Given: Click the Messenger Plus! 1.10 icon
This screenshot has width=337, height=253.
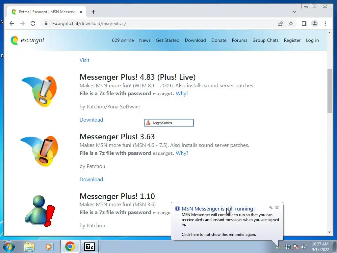Looking at the screenshot, I should (40, 211).
